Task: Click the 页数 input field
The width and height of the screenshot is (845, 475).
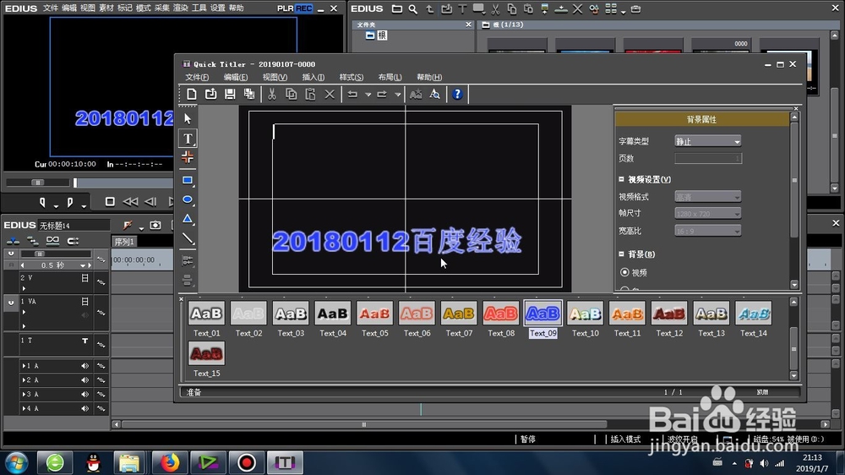Action: coord(707,158)
